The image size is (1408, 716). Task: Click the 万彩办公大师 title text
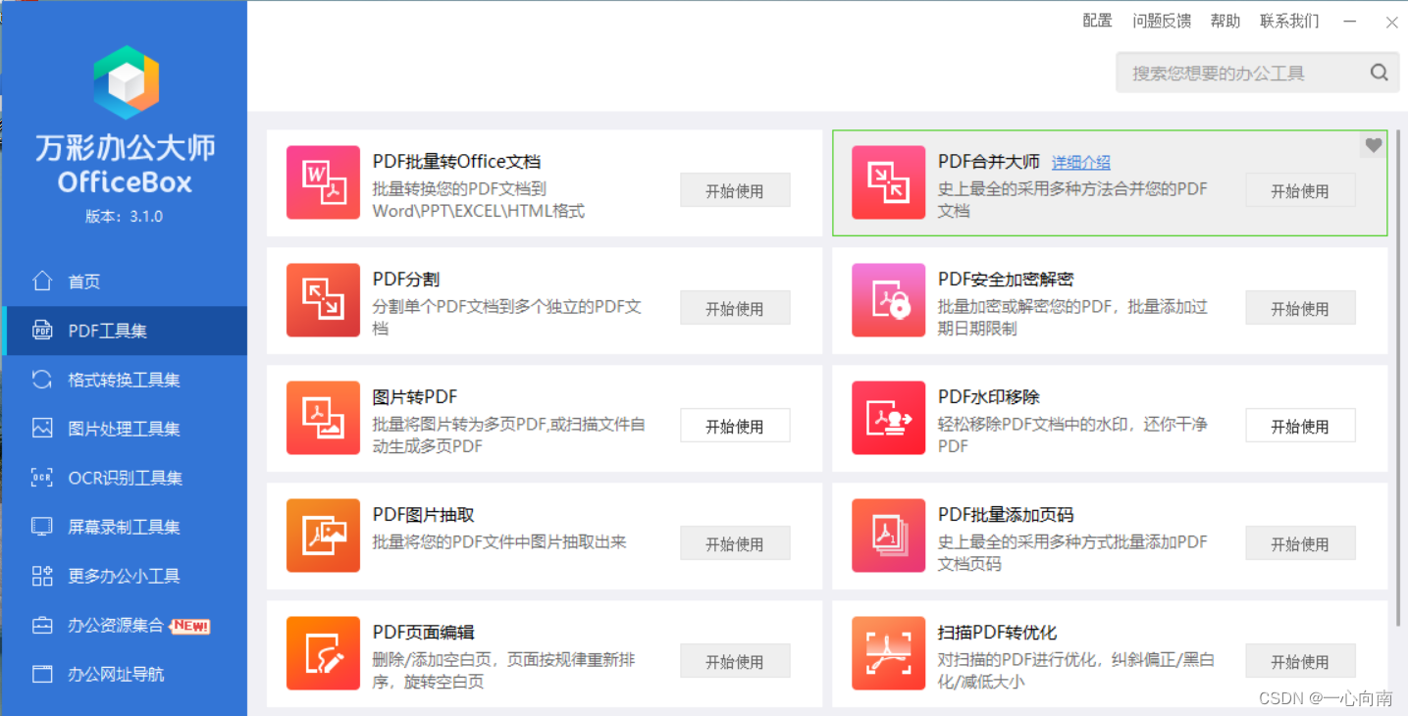(125, 148)
